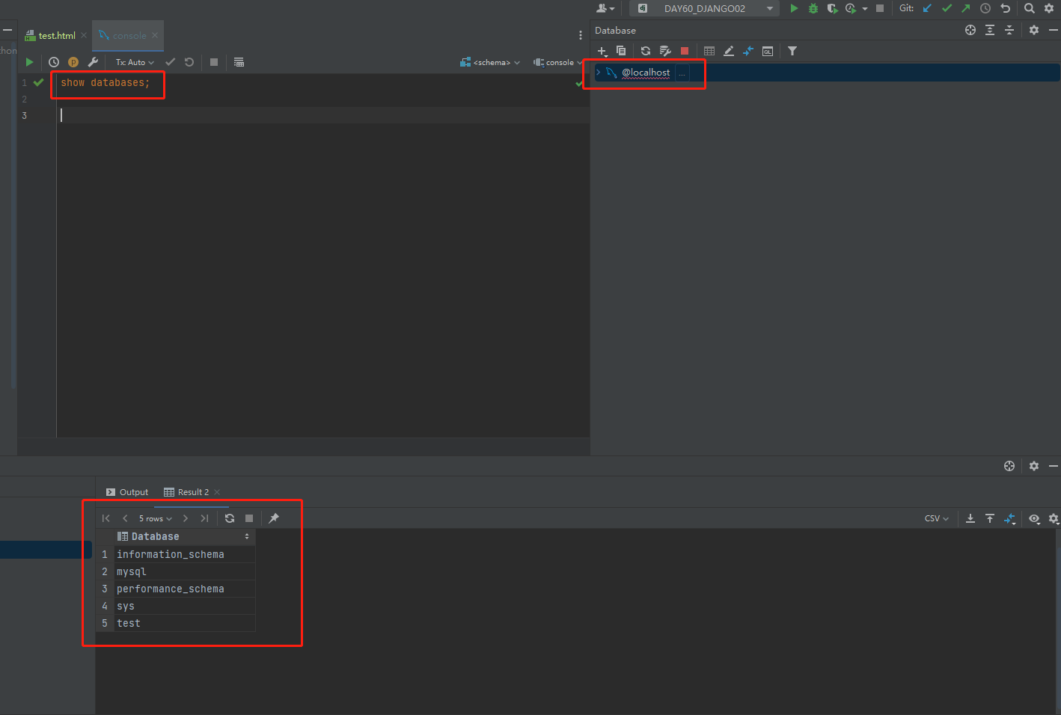The width and height of the screenshot is (1061, 715).
Task: Sort by the Database column header
Action: click(x=185, y=536)
